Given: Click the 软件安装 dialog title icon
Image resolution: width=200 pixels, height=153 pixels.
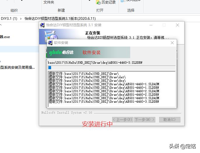Looking at the screenshot, I should pyautogui.click(x=50, y=43).
